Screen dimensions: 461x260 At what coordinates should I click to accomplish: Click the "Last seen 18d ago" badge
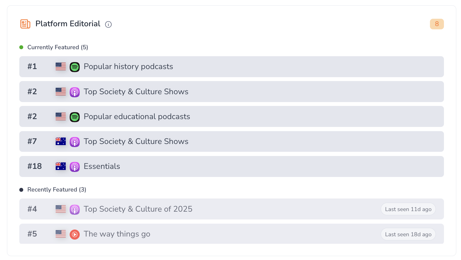click(x=408, y=234)
